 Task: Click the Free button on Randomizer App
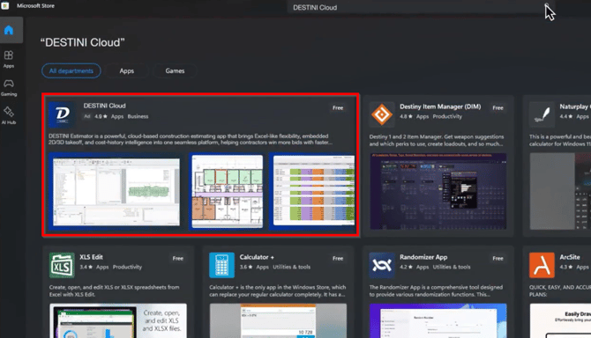point(497,258)
